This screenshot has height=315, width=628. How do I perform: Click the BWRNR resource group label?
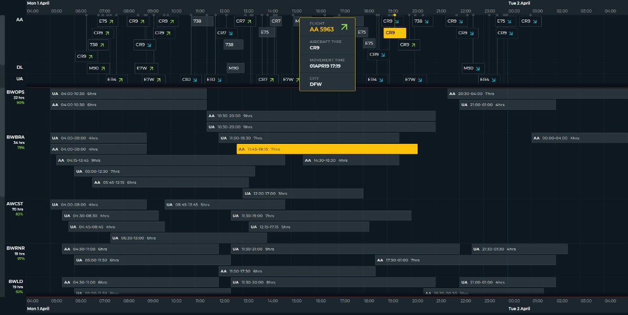click(x=15, y=248)
